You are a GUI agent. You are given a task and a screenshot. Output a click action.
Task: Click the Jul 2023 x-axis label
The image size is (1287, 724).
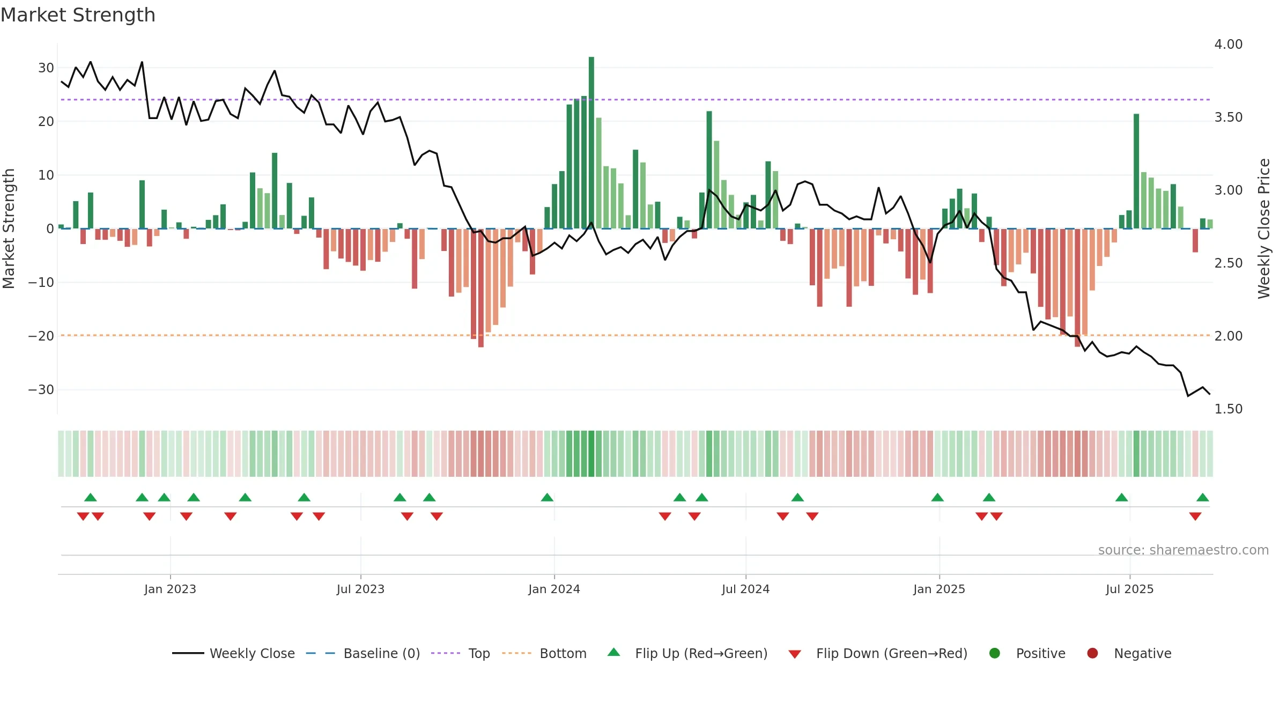pos(360,589)
